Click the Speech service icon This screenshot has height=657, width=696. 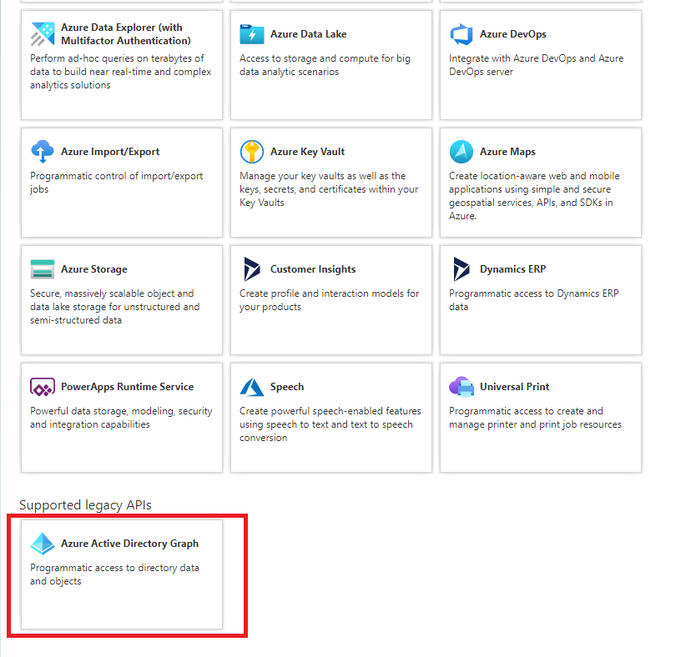[x=252, y=387]
